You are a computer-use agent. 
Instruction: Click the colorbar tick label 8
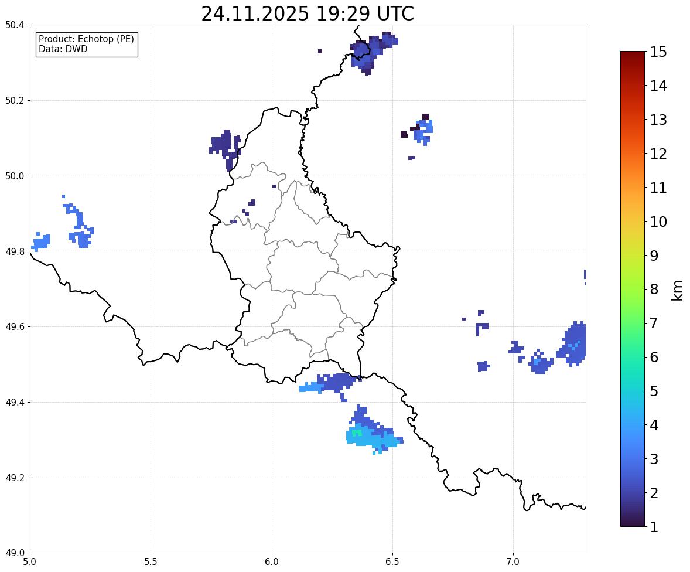coord(654,290)
